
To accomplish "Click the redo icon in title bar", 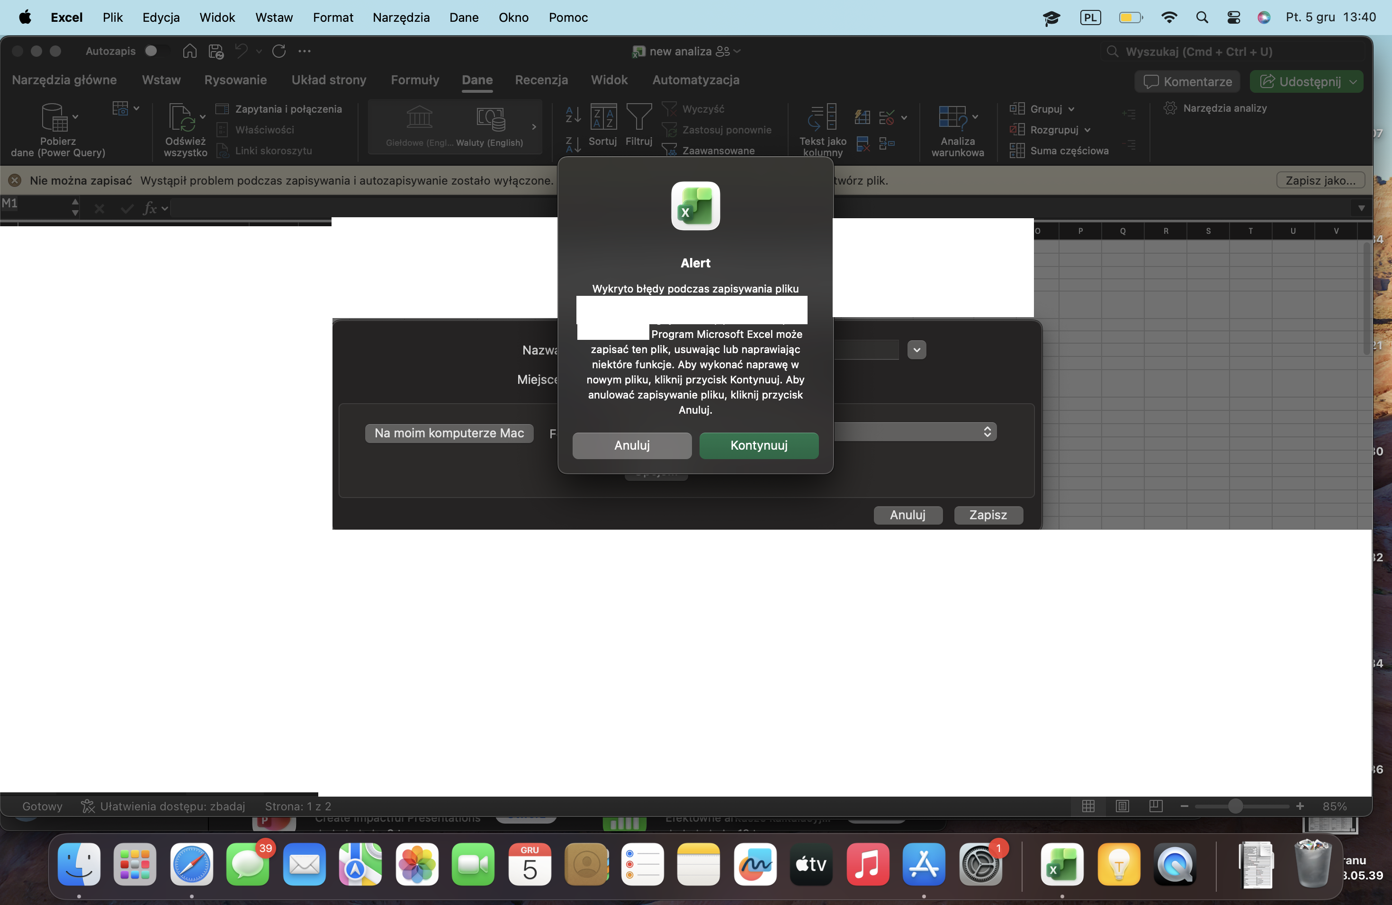I will tap(279, 52).
